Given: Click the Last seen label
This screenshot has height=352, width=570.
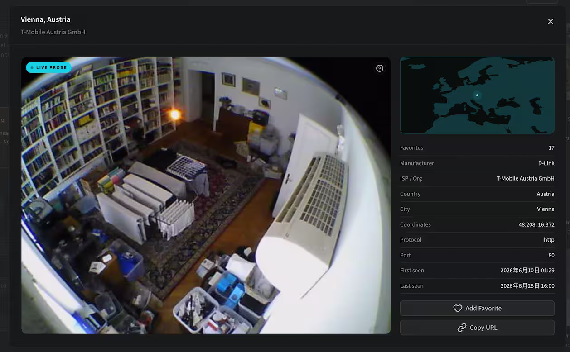Looking at the screenshot, I should [411, 286].
